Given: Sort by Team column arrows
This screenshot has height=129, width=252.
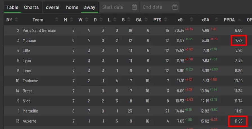Looking at the screenshot, I should (x=57, y=20).
